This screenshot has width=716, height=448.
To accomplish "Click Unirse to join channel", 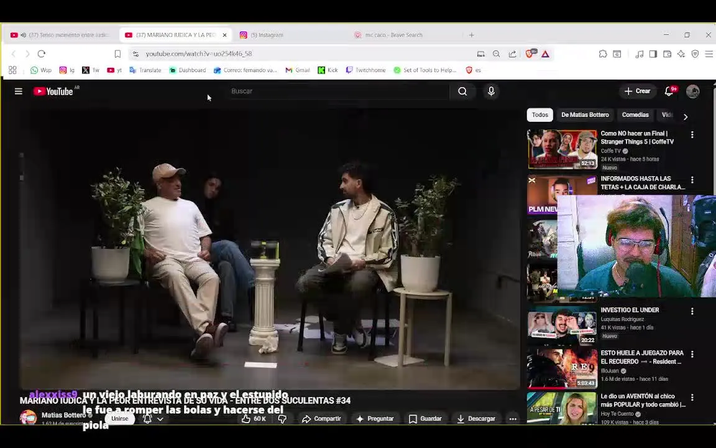I will [119, 419].
